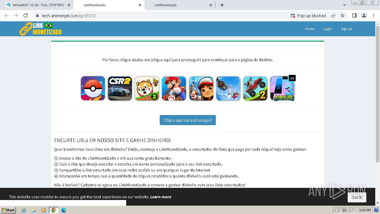Click step ① 'Acesse o site' line
The image size is (380, 214).
point(113,158)
